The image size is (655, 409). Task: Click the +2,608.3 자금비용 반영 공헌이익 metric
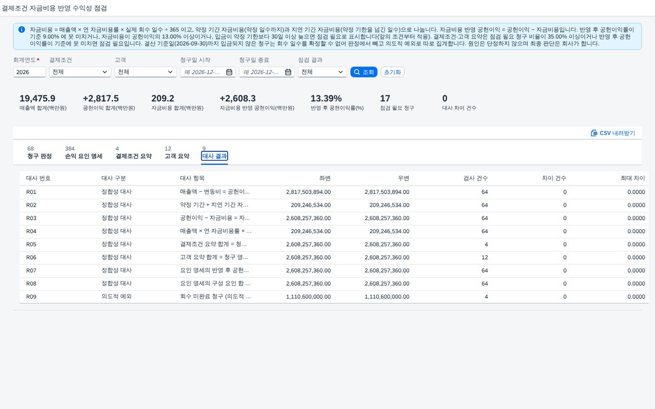(x=257, y=102)
